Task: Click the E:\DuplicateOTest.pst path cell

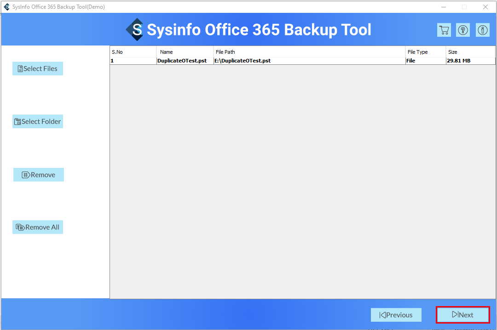Action: coord(243,61)
